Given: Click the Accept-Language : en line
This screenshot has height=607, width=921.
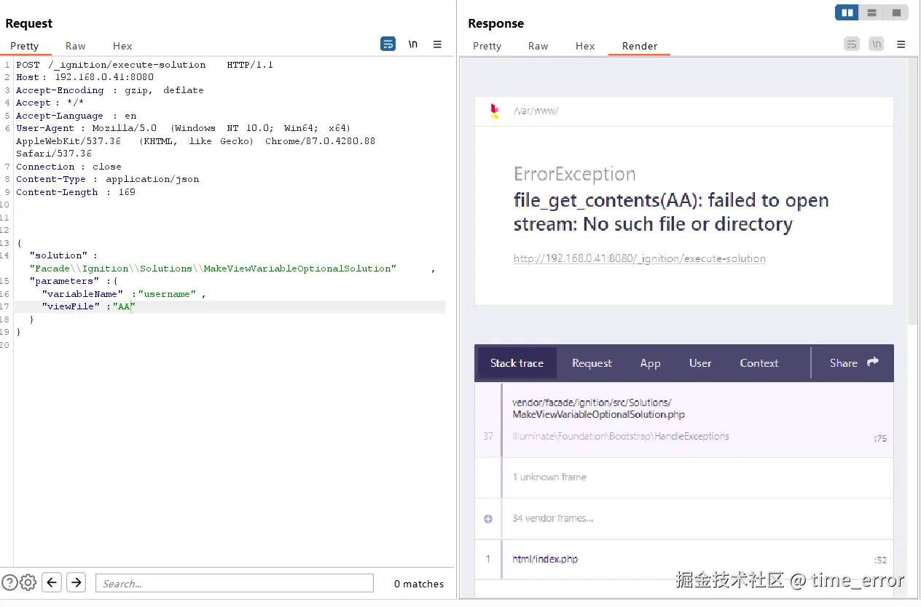Looking at the screenshot, I should (76, 116).
